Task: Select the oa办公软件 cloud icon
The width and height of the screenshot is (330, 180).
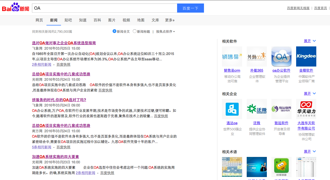Action: 281,56
